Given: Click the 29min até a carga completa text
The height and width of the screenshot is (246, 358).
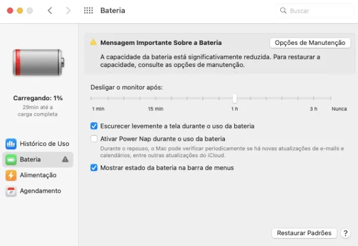Looking at the screenshot, I should pyautogui.click(x=38, y=110).
